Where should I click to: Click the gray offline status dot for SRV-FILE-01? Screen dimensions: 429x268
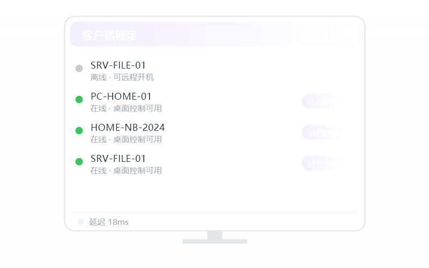click(79, 69)
